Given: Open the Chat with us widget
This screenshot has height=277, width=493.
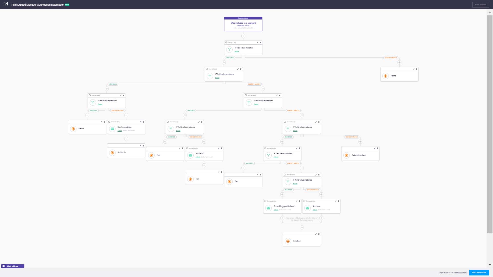Looking at the screenshot, I should pos(13,266).
